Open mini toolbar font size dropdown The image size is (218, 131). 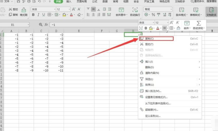(x=168, y=22)
